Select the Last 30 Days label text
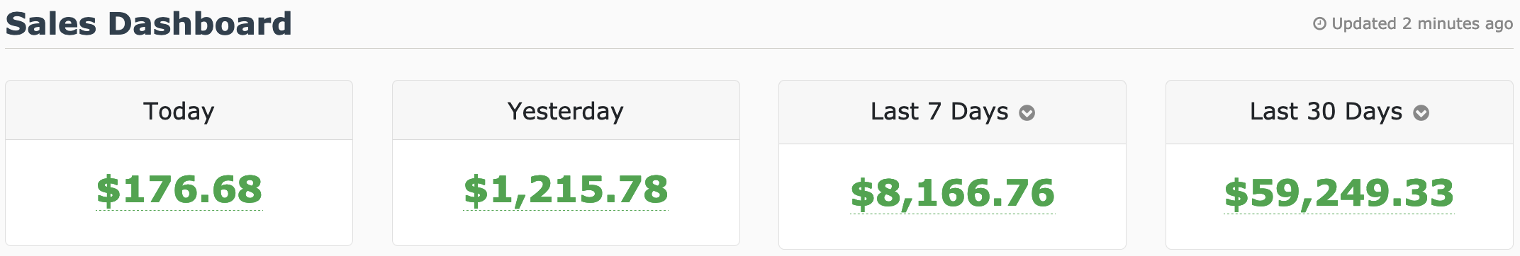Screen dimensions: 1520x256 point(1326,111)
